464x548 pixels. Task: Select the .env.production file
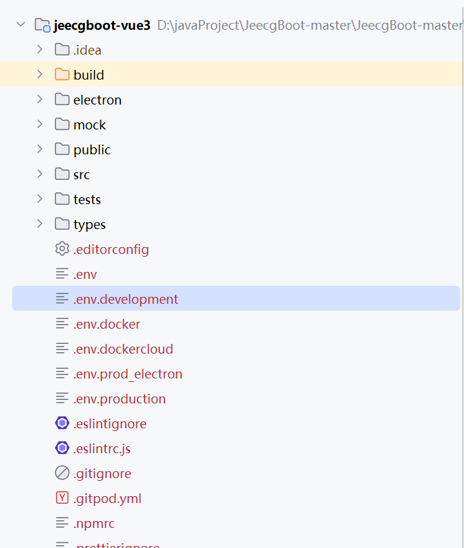click(119, 399)
